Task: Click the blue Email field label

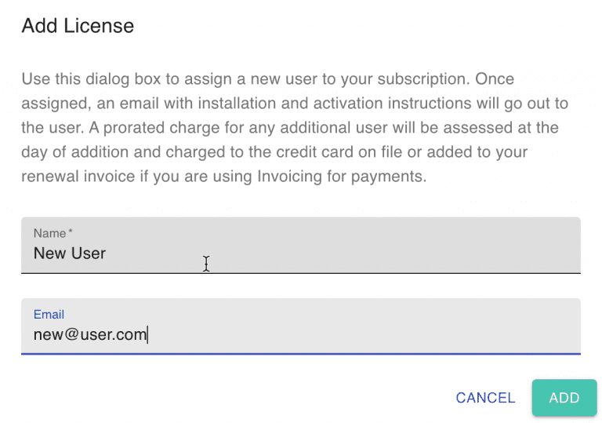Action: (49, 314)
